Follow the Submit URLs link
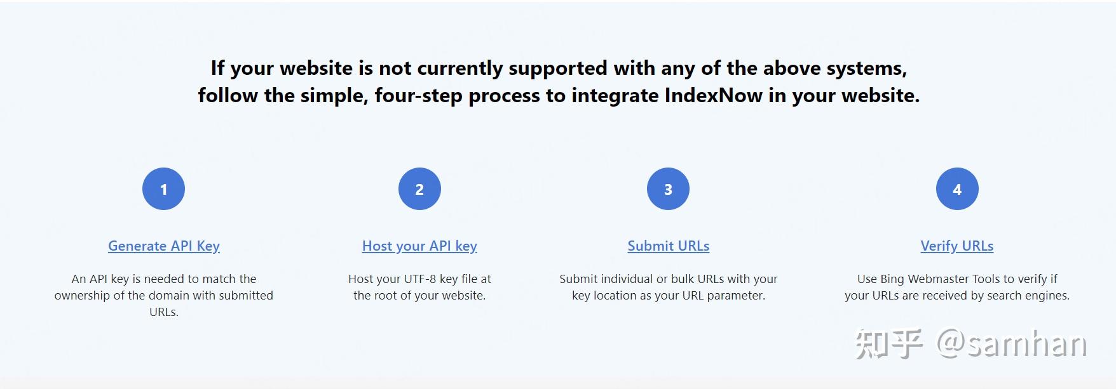The width and height of the screenshot is (1116, 389). [669, 246]
